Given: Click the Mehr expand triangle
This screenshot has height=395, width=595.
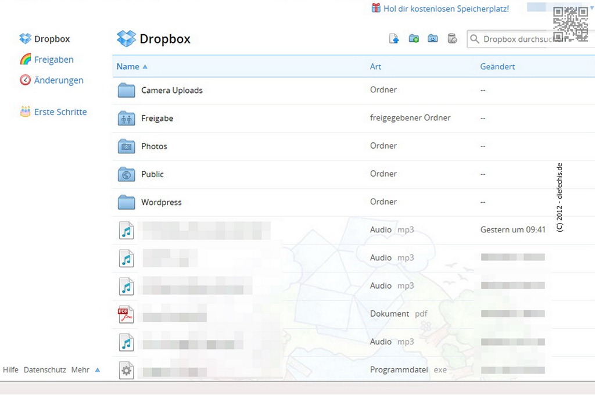Looking at the screenshot, I should [98, 369].
